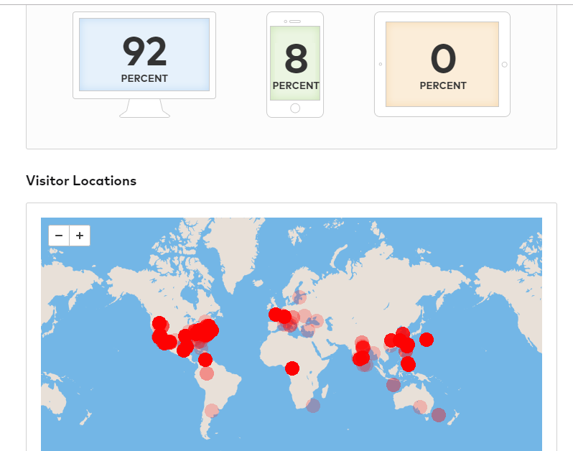Click the faded marker in southern South America

pos(212,411)
